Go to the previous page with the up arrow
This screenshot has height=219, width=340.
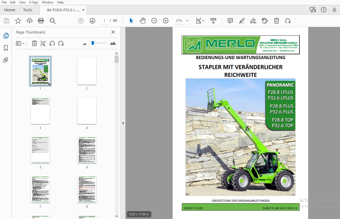(x=81, y=21)
